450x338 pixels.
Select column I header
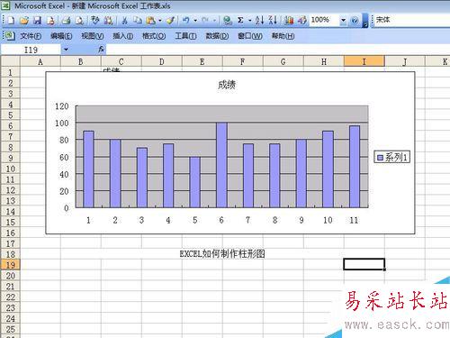click(364, 61)
